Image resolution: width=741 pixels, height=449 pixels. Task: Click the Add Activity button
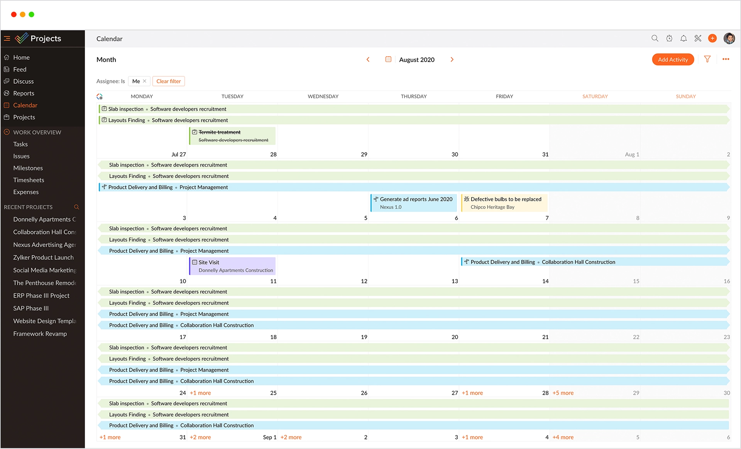click(x=673, y=59)
